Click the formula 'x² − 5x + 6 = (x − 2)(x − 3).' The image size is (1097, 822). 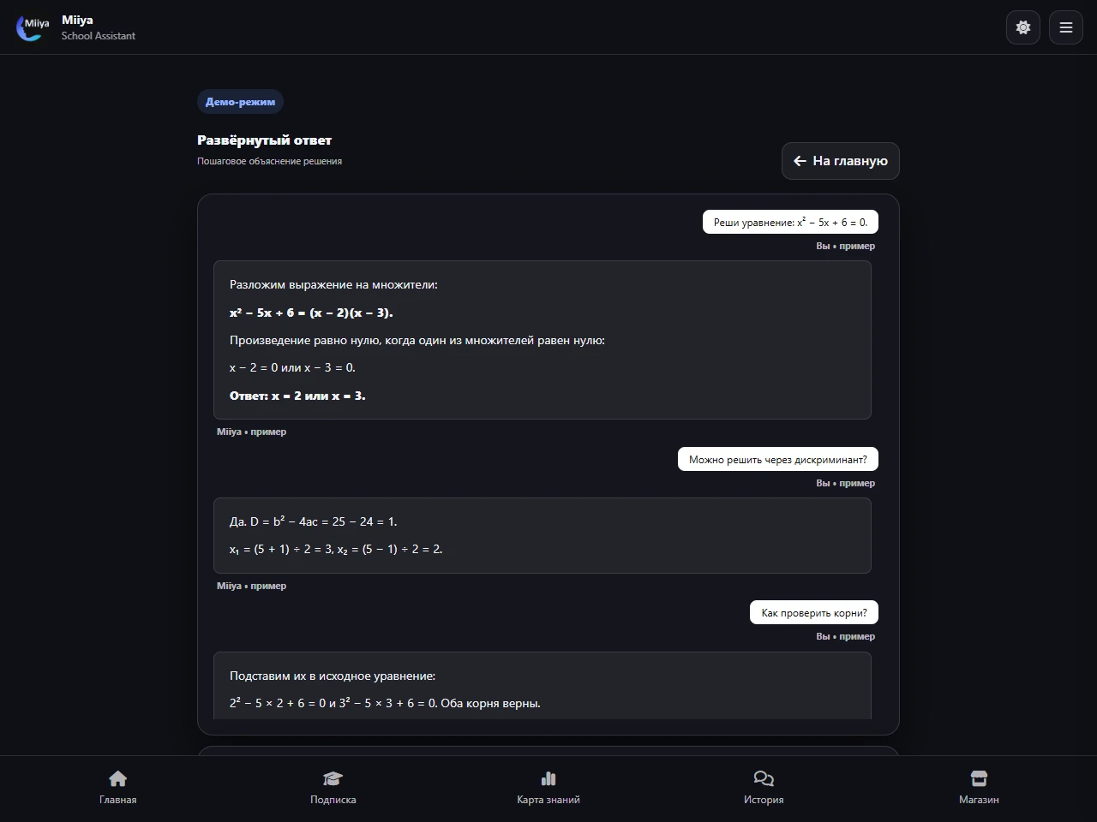(311, 313)
